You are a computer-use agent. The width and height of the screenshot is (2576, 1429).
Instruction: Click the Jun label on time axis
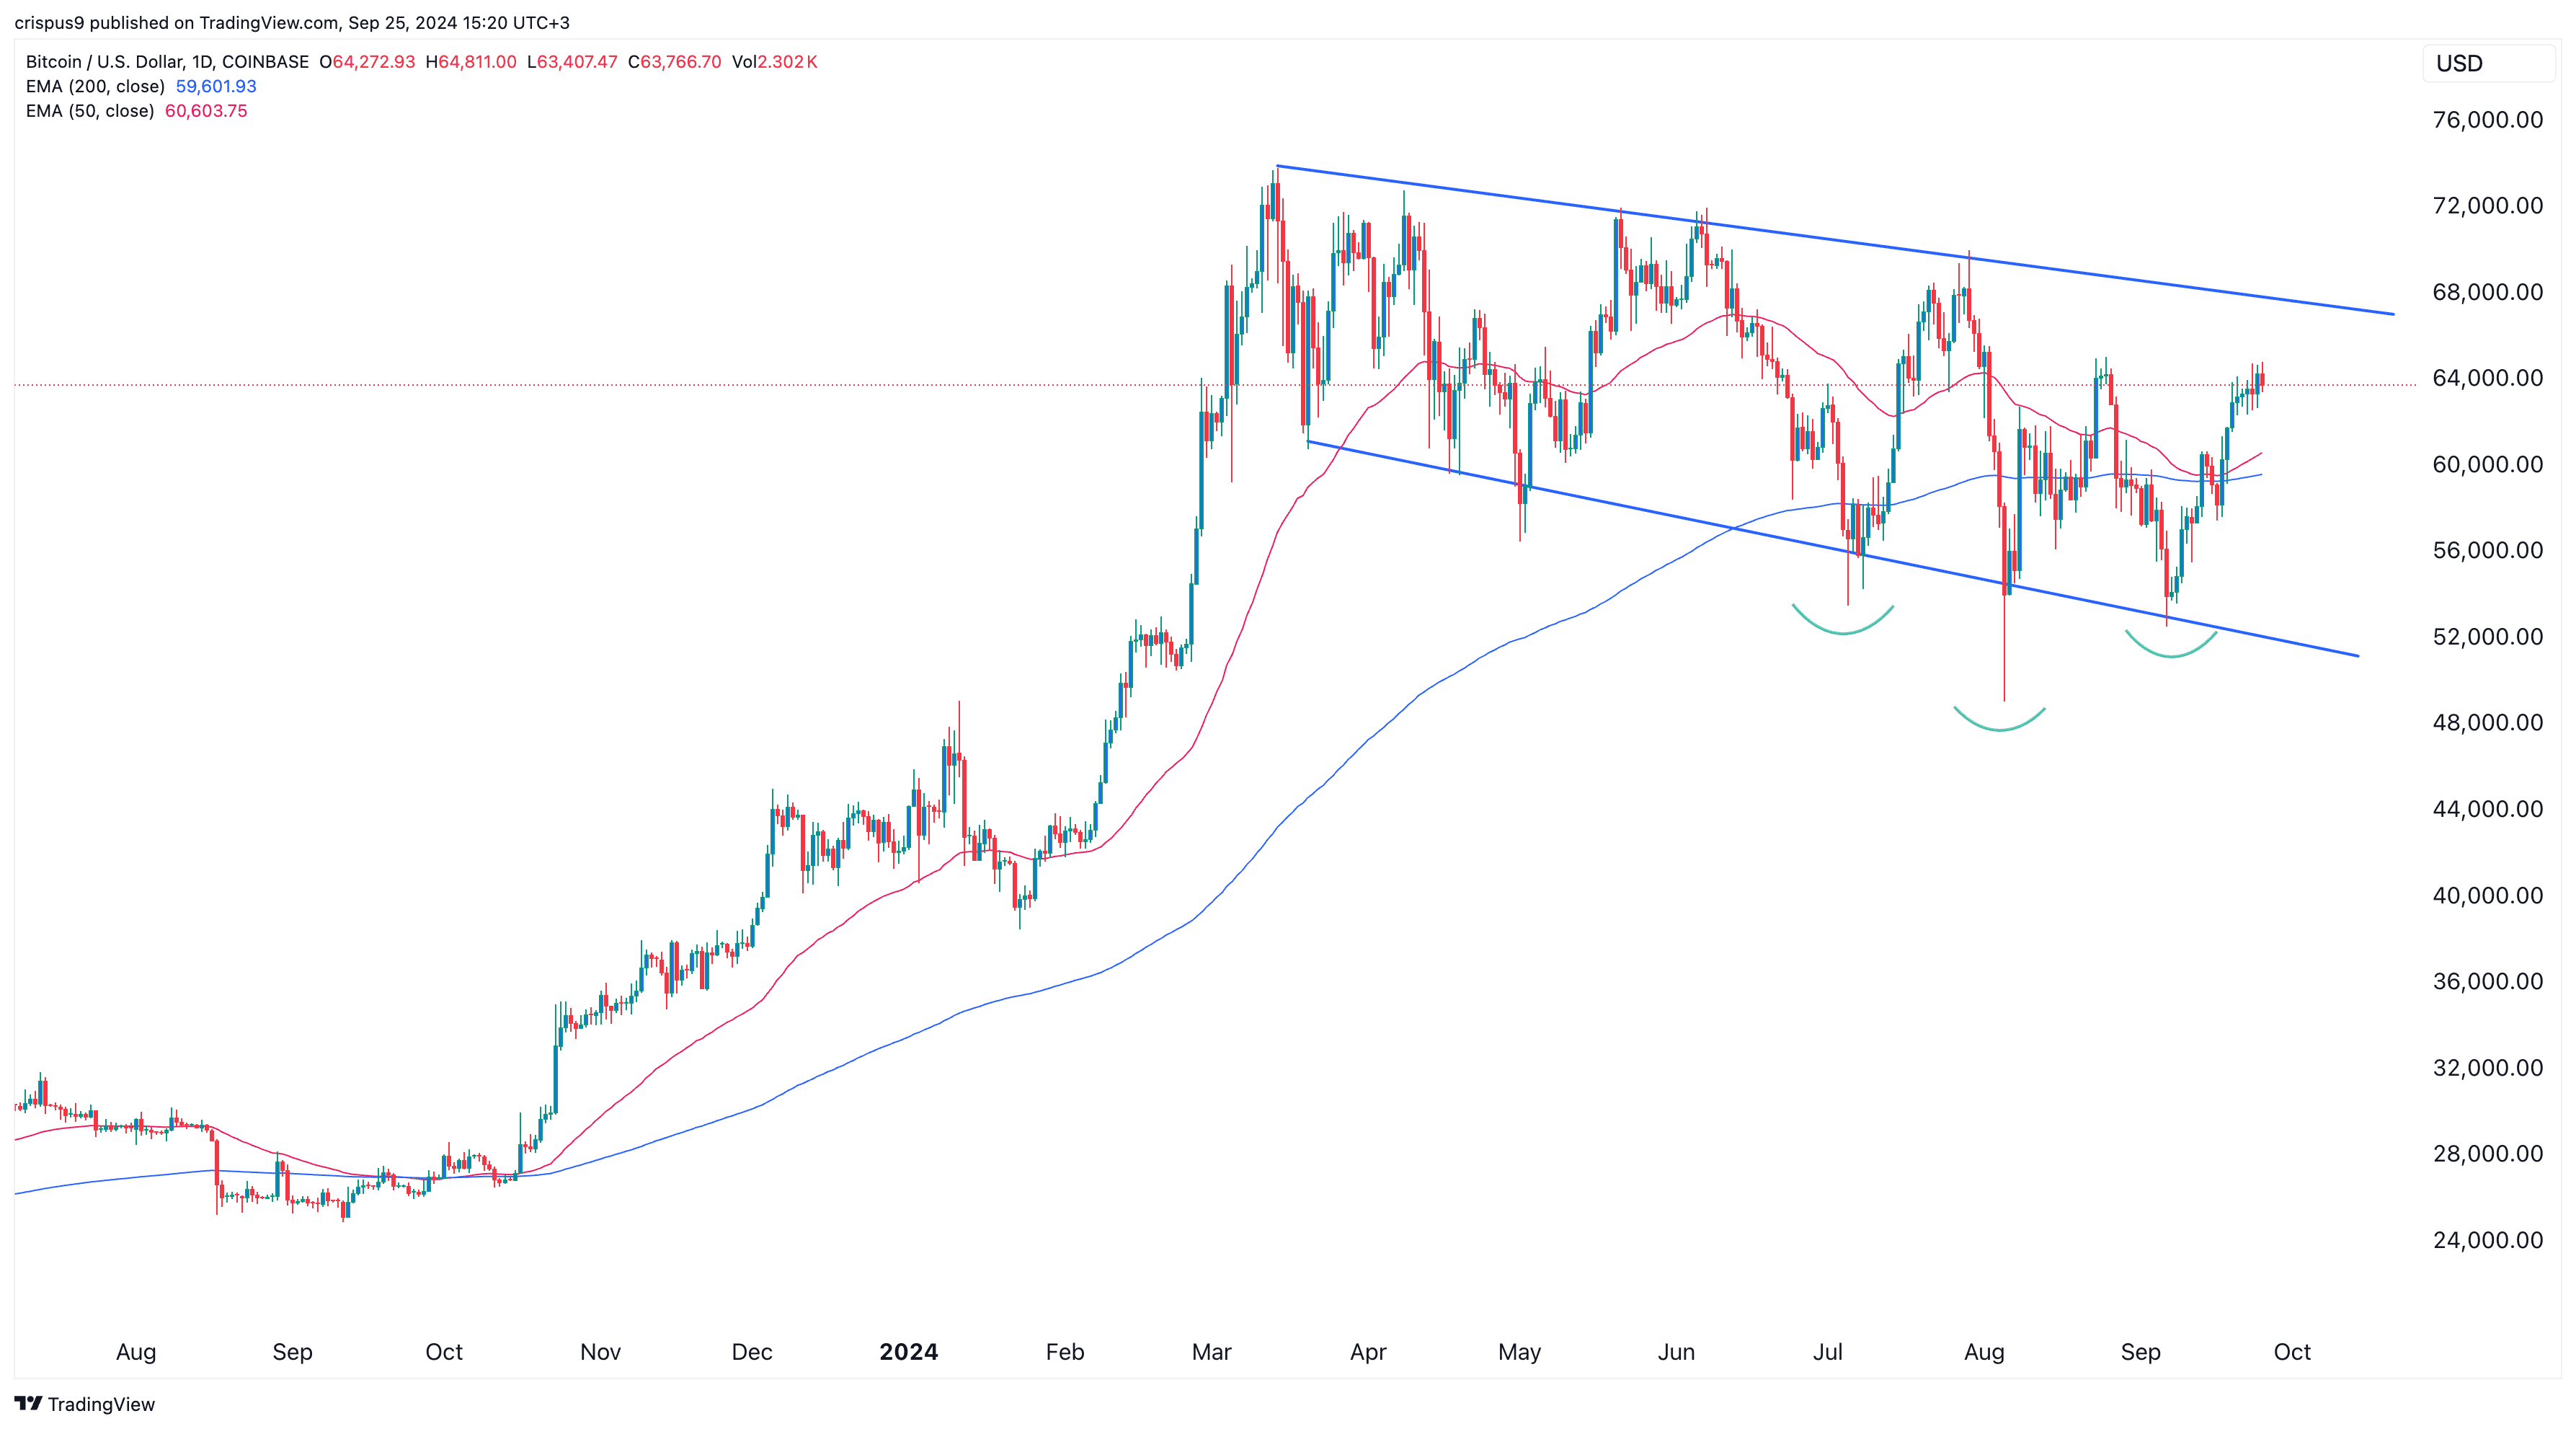(x=1676, y=1352)
